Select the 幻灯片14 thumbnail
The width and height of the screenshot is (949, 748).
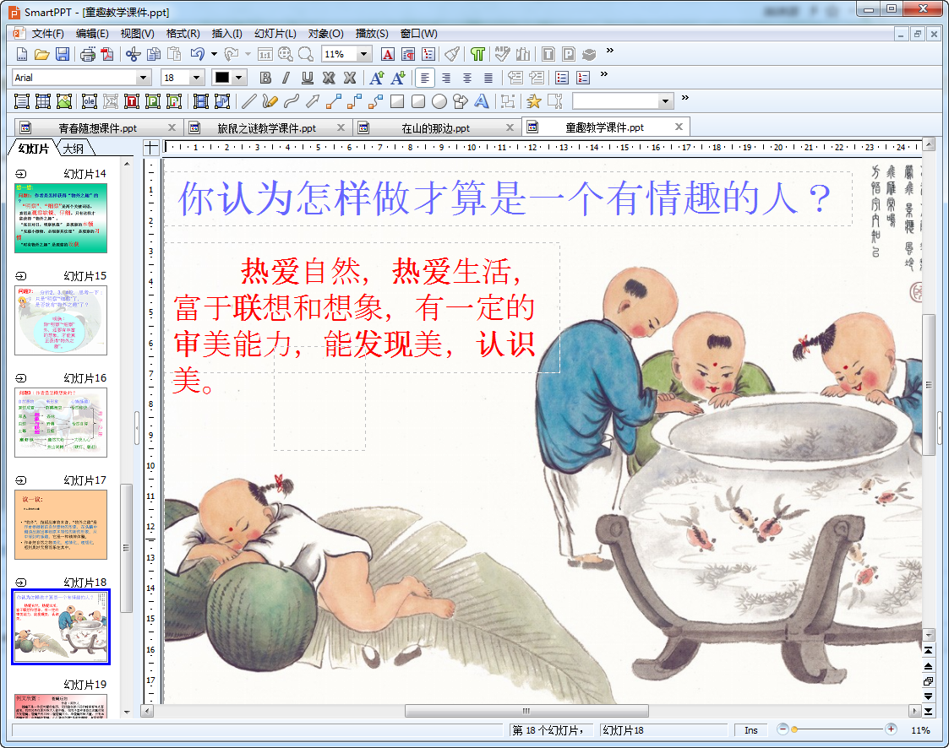point(61,219)
